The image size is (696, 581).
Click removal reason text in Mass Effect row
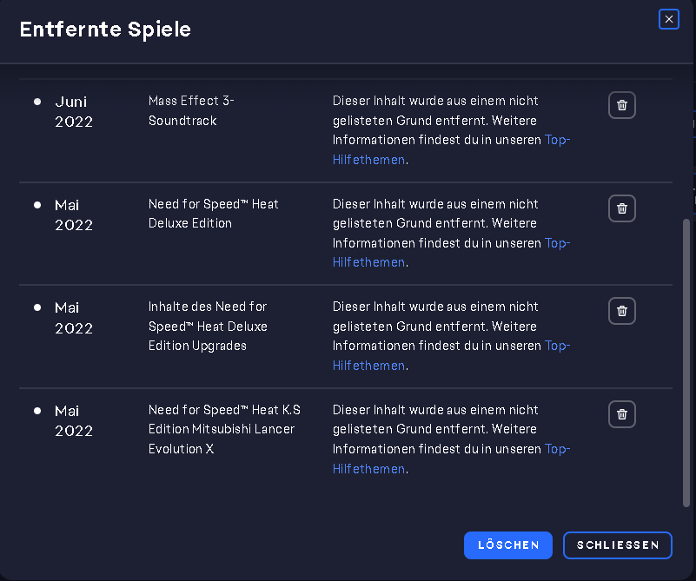(451, 130)
